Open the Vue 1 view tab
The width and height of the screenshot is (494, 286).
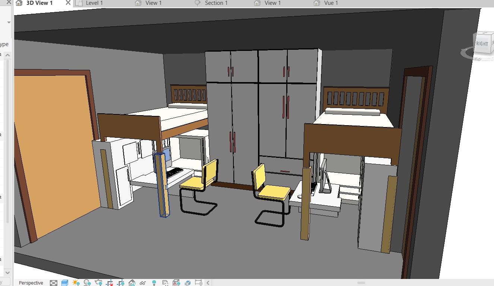pos(331,3)
